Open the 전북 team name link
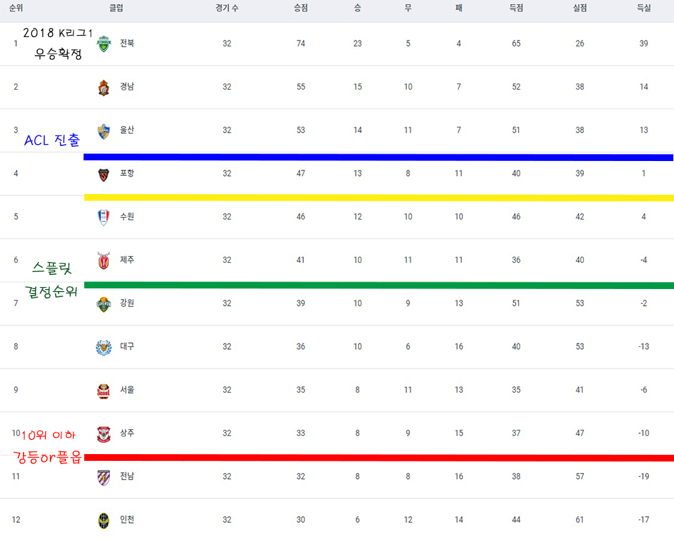 127,43
